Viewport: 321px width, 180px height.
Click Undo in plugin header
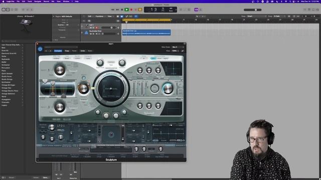pos(83,51)
